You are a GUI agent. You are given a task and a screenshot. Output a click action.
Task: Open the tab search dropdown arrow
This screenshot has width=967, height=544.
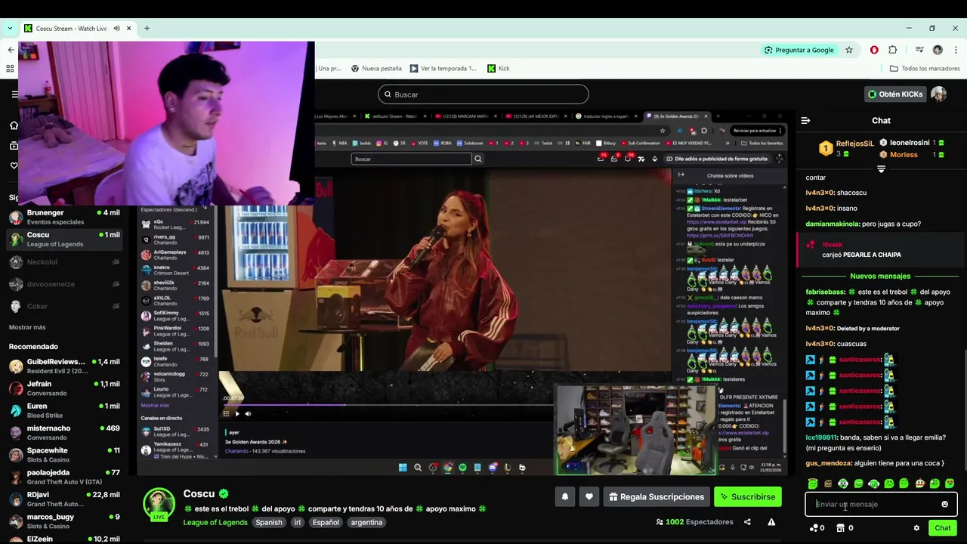(x=10, y=29)
